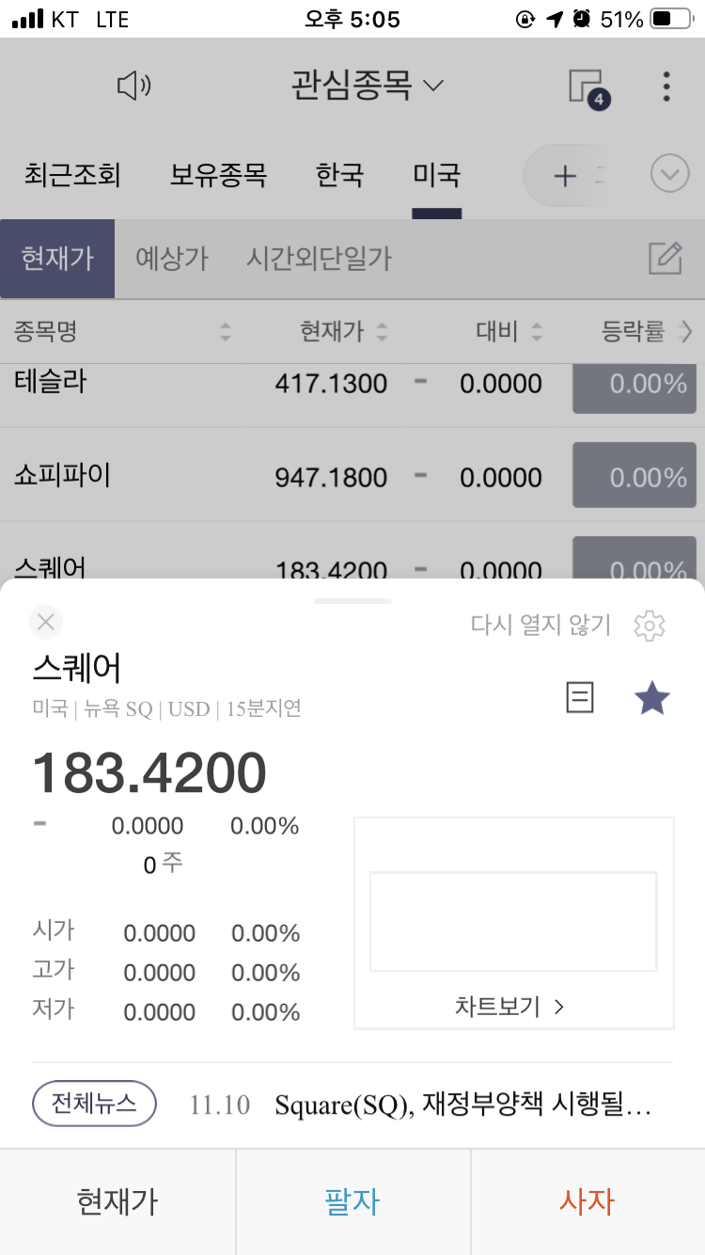Viewport: 705px width, 1255px height.
Task: Tap the battery icon in status bar
Action: (x=673, y=19)
